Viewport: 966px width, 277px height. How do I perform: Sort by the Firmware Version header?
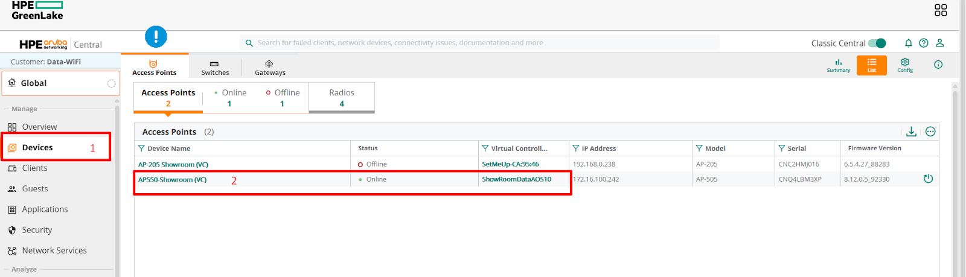[x=874, y=148]
